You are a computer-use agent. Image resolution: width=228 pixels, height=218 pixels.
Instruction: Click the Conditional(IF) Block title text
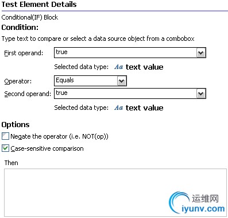[30, 17]
